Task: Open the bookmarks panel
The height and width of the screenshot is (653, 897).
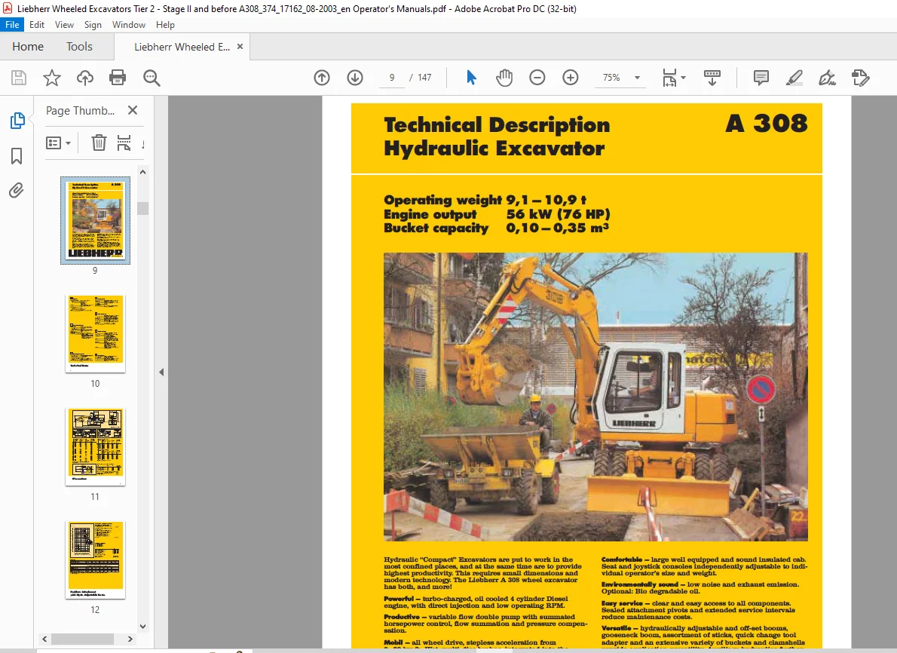Action: click(x=17, y=155)
